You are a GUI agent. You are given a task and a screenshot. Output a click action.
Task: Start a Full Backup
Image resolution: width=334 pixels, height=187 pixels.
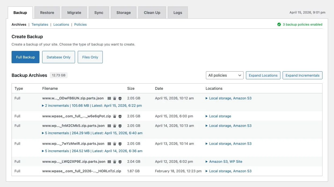[x=26, y=57]
